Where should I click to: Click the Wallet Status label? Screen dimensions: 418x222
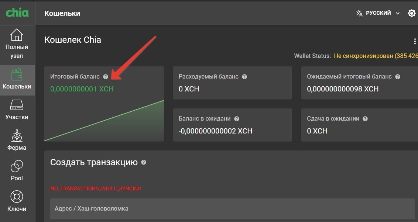tap(312, 56)
